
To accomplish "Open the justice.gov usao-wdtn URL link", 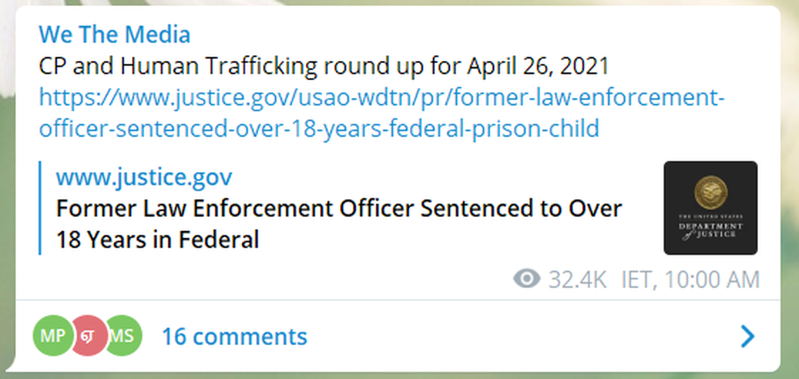I will (381, 97).
